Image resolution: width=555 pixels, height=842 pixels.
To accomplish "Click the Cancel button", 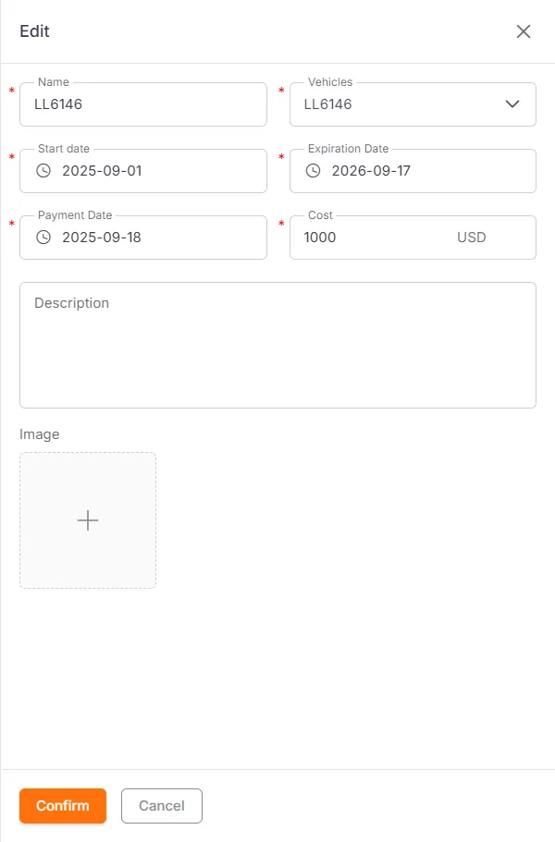I will tap(162, 805).
